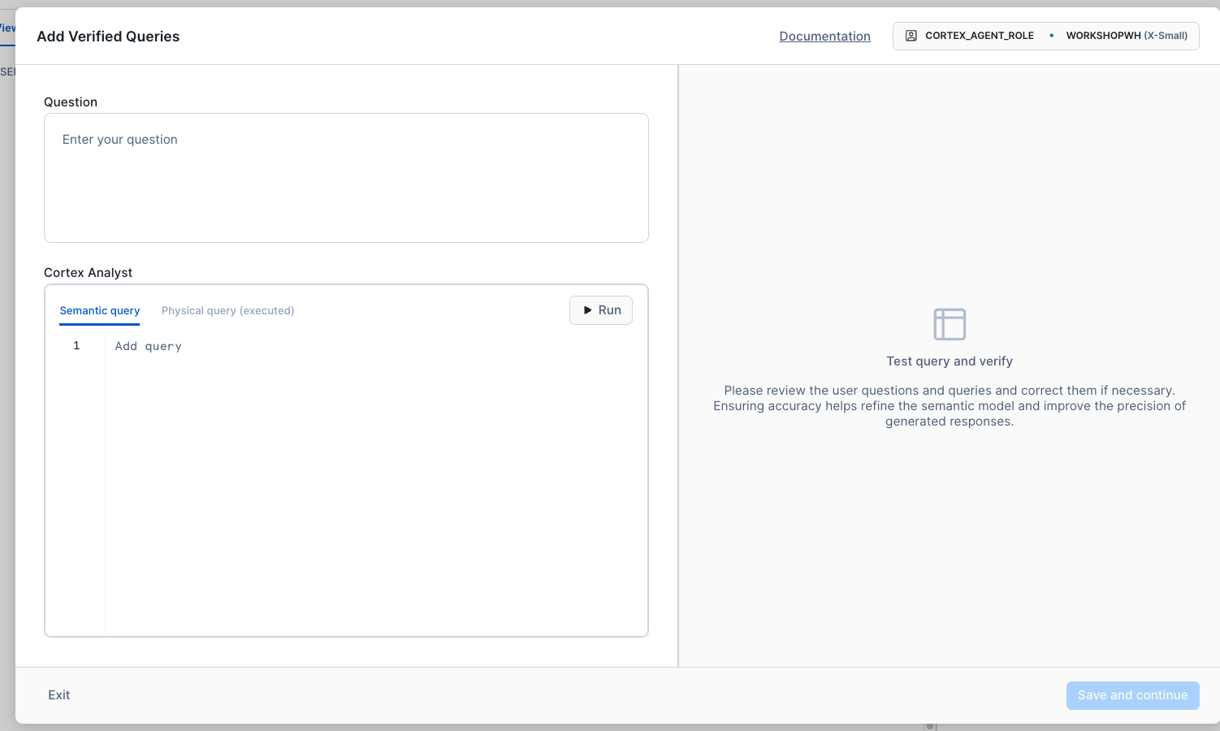This screenshot has height=731, width=1220.
Task: Click the Cortex Analyst section label
Action: [88, 273]
